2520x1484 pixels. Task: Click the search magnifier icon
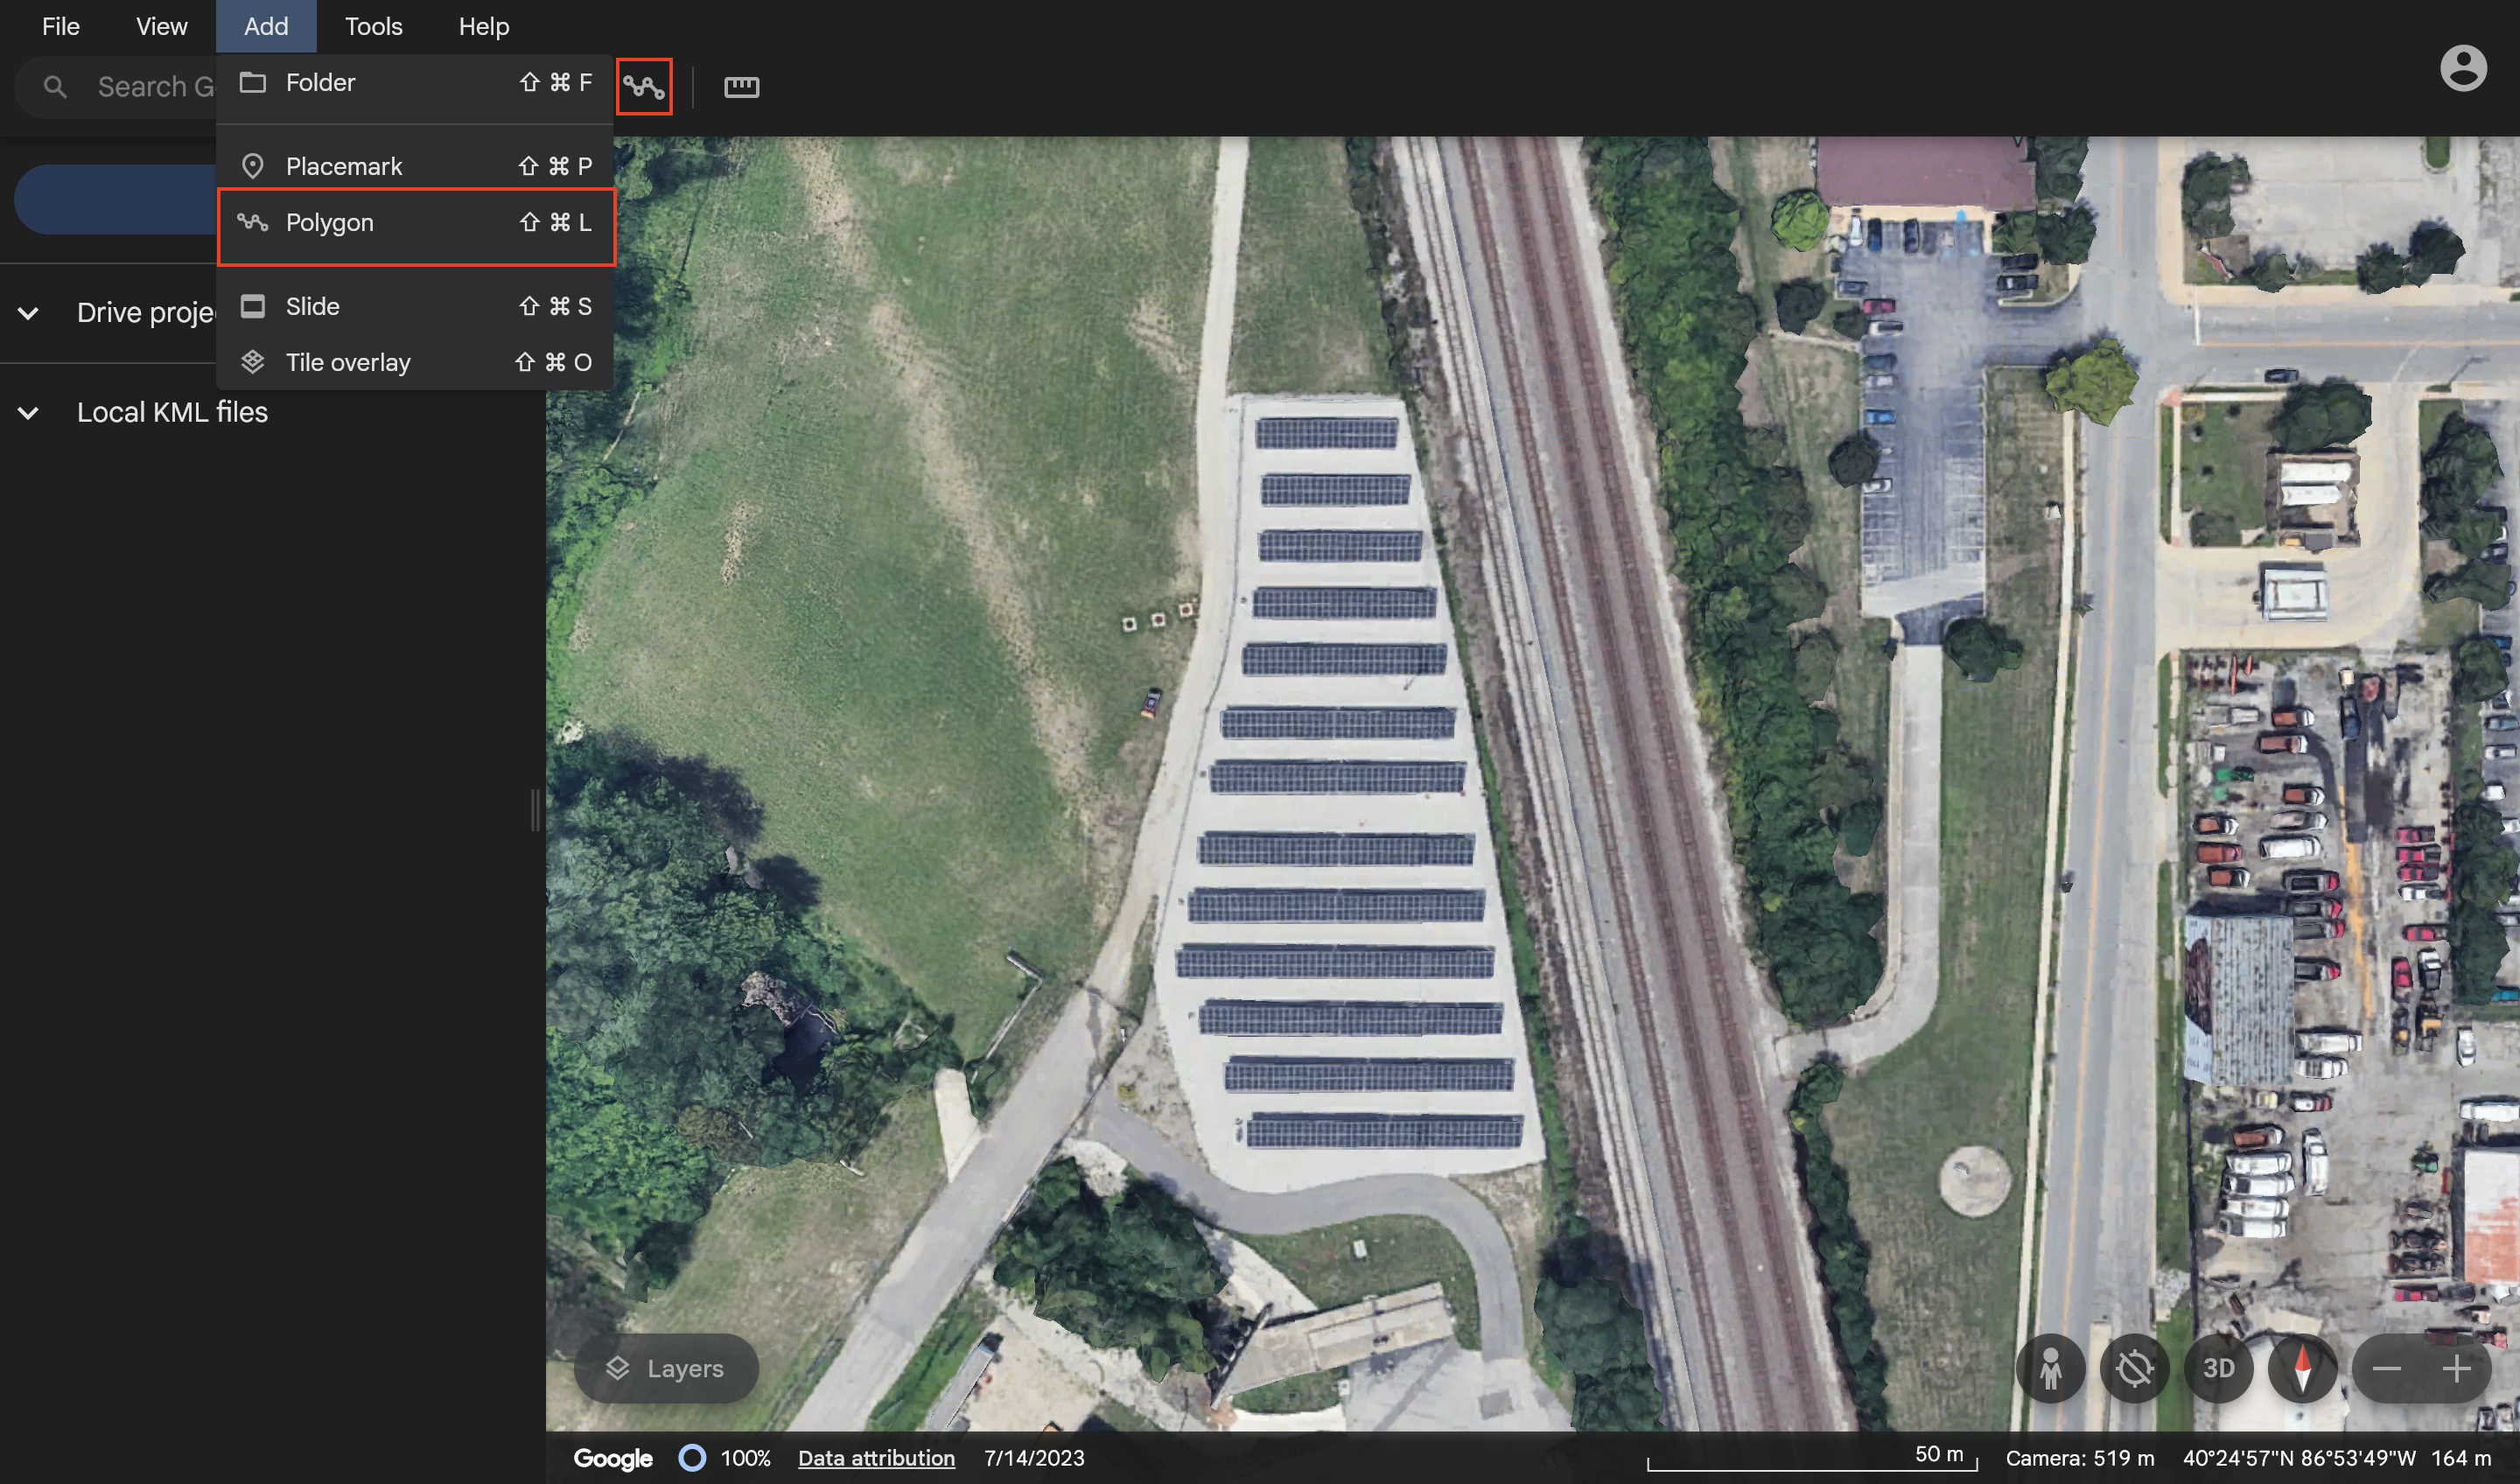click(x=55, y=87)
